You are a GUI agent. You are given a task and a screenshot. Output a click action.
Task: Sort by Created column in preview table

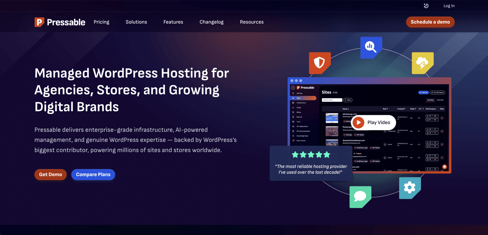point(401,109)
